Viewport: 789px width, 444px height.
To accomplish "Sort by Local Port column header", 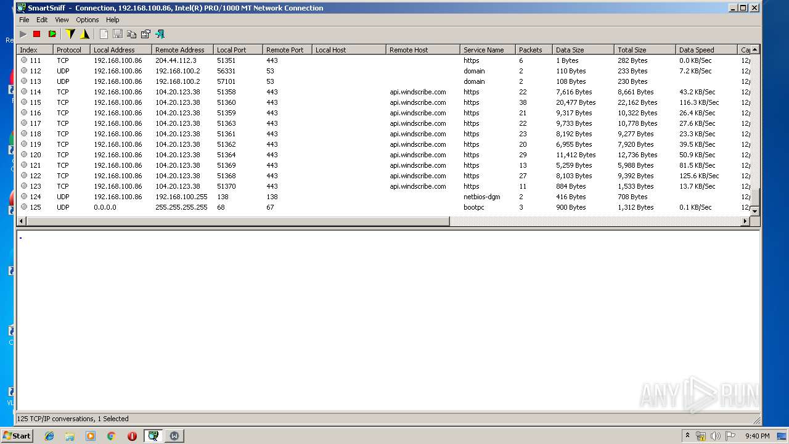I will tap(238, 50).
